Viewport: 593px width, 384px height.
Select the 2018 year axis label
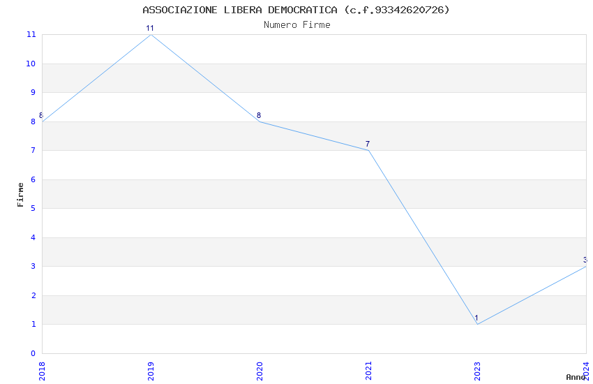[x=42, y=371]
